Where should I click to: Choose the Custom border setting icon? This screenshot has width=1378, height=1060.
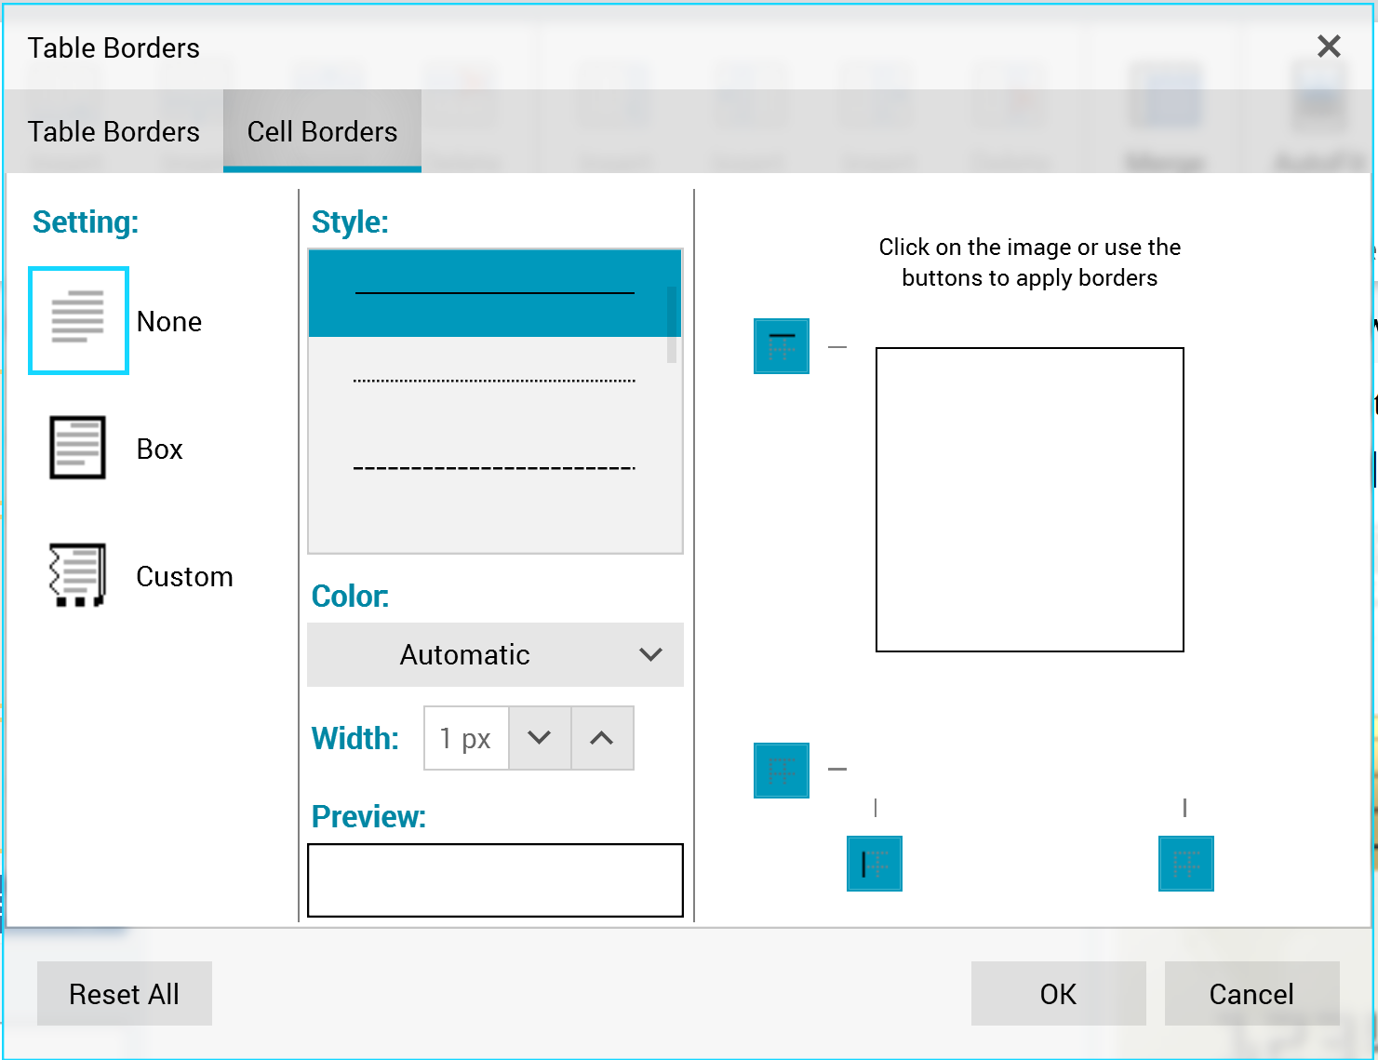pos(77,575)
